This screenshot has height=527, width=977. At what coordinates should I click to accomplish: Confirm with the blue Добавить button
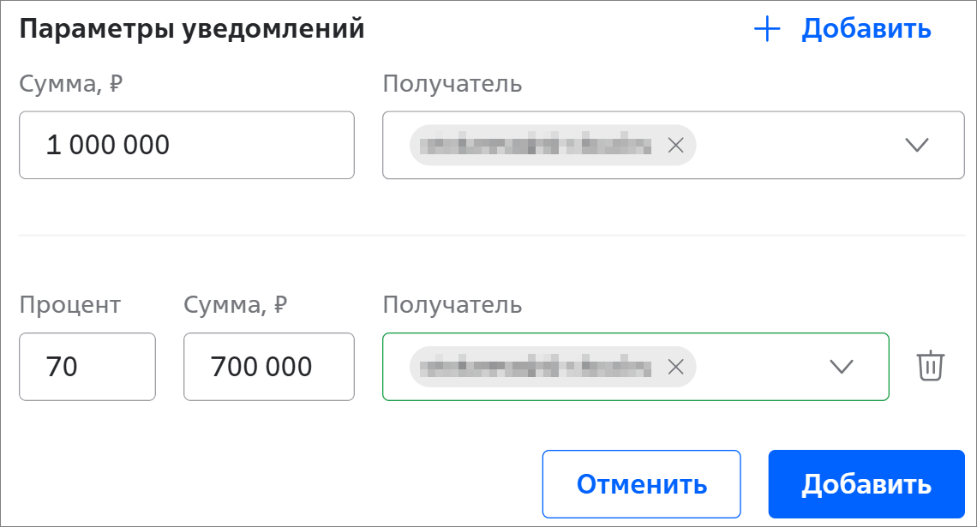pyautogui.click(x=866, y=484)
